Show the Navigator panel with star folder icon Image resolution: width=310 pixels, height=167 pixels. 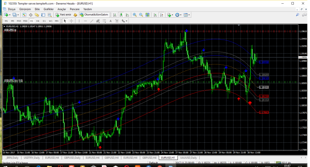tap(37, 15)
